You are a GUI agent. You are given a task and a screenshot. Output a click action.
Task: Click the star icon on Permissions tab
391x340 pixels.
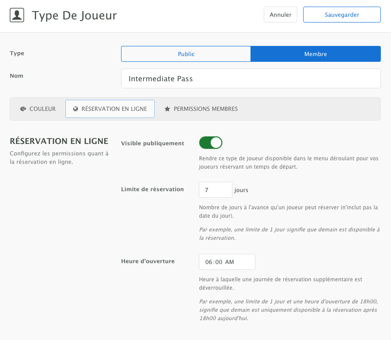[167, 109]
